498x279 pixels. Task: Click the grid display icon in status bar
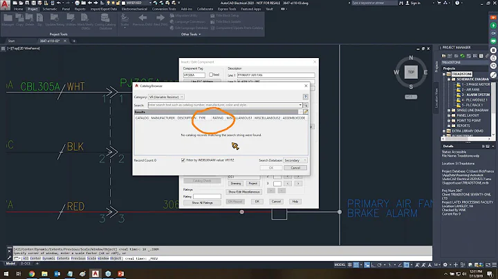click(x=350, y=264)
